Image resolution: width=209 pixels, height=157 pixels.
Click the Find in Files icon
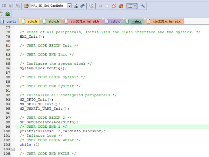coord(76,6)
